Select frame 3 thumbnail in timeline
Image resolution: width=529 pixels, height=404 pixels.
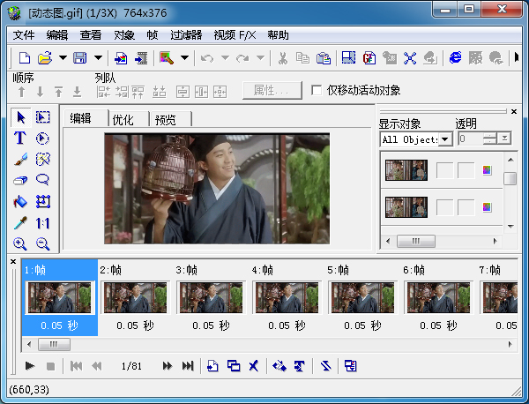pos(211,297)
